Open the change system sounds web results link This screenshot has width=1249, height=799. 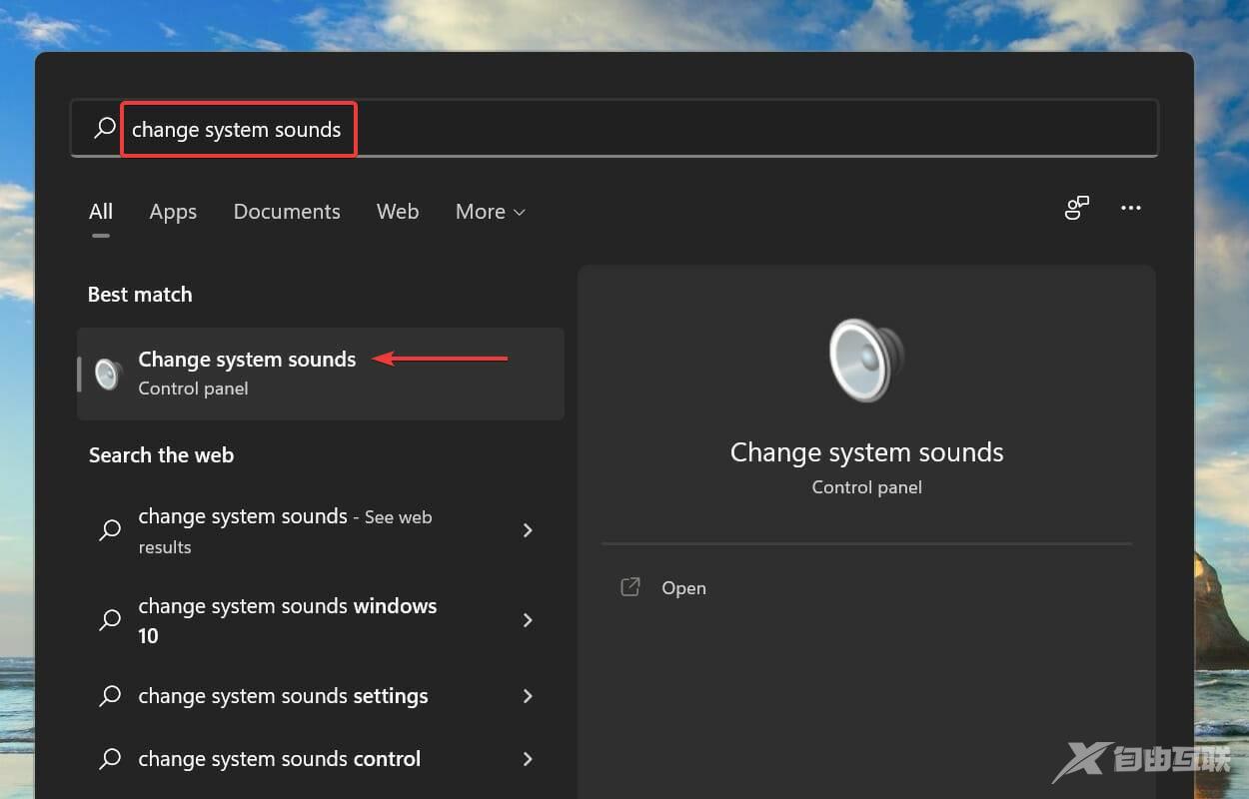285,530
